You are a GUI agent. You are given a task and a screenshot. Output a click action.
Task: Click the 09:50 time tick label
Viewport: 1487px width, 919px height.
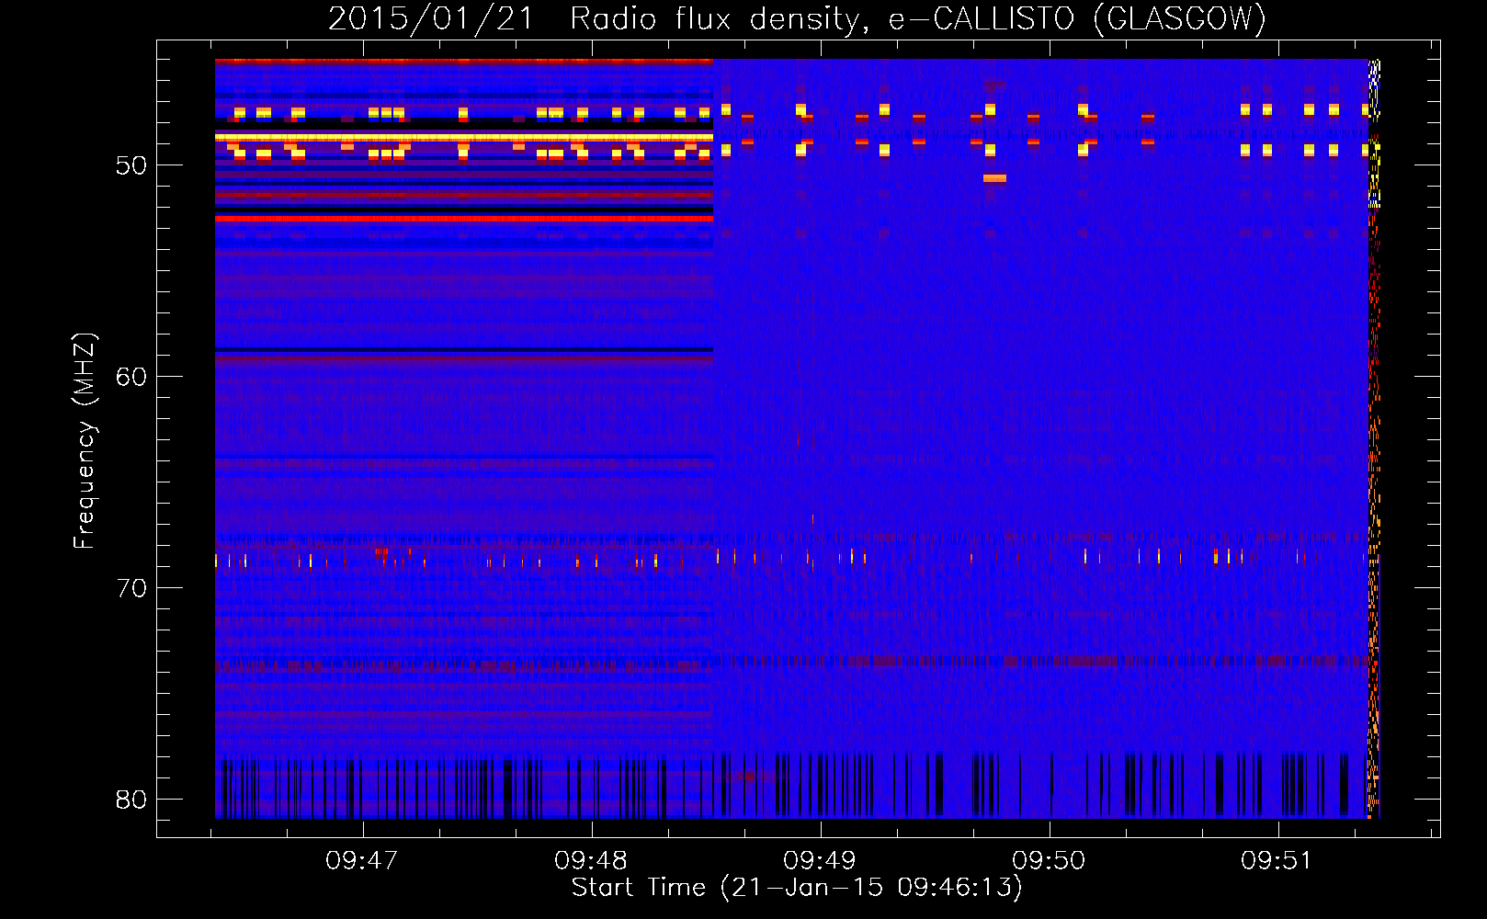[x=1049, y=861]
